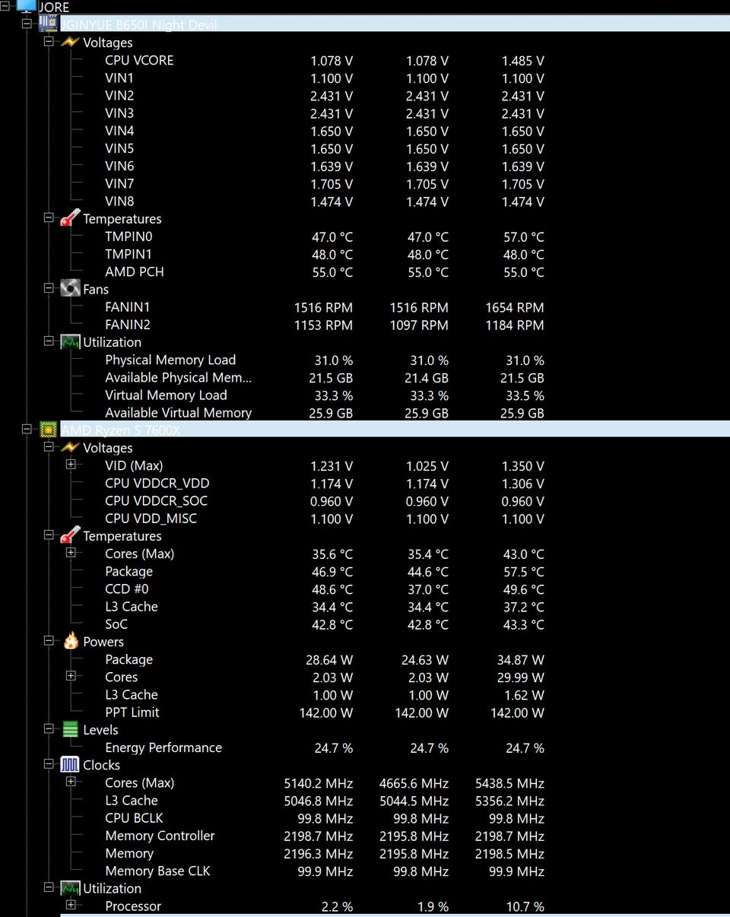This screenshot has height=917, width=730.
Task: Click the green bars icon beside Levels
Action: 70,730
